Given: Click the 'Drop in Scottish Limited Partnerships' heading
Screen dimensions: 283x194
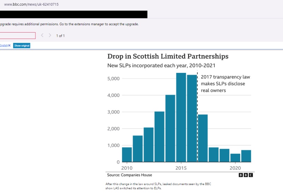Looking at the screenshot, I should click(x=168, y=56).
